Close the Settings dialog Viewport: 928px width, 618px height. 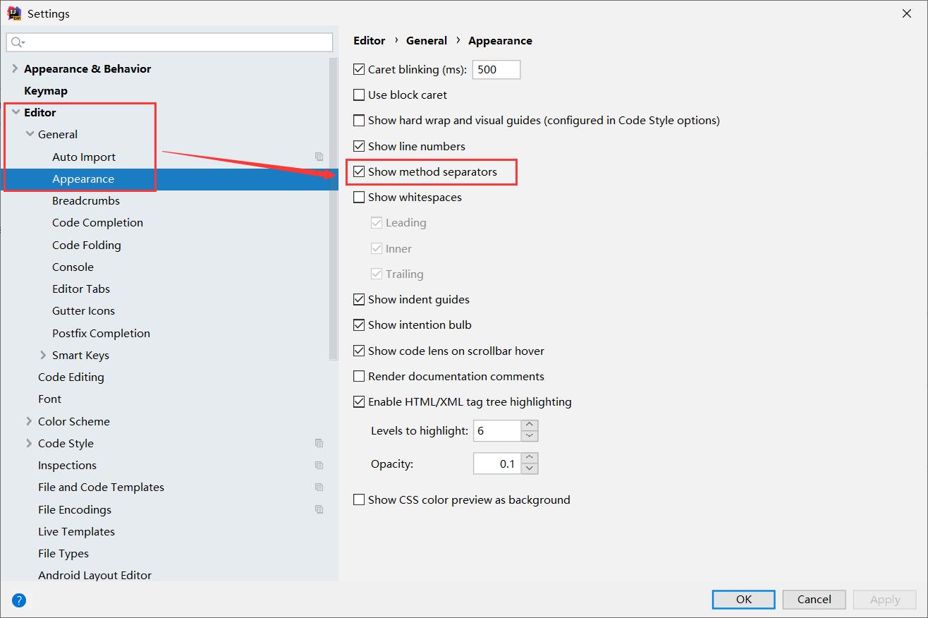click(907, 13)
